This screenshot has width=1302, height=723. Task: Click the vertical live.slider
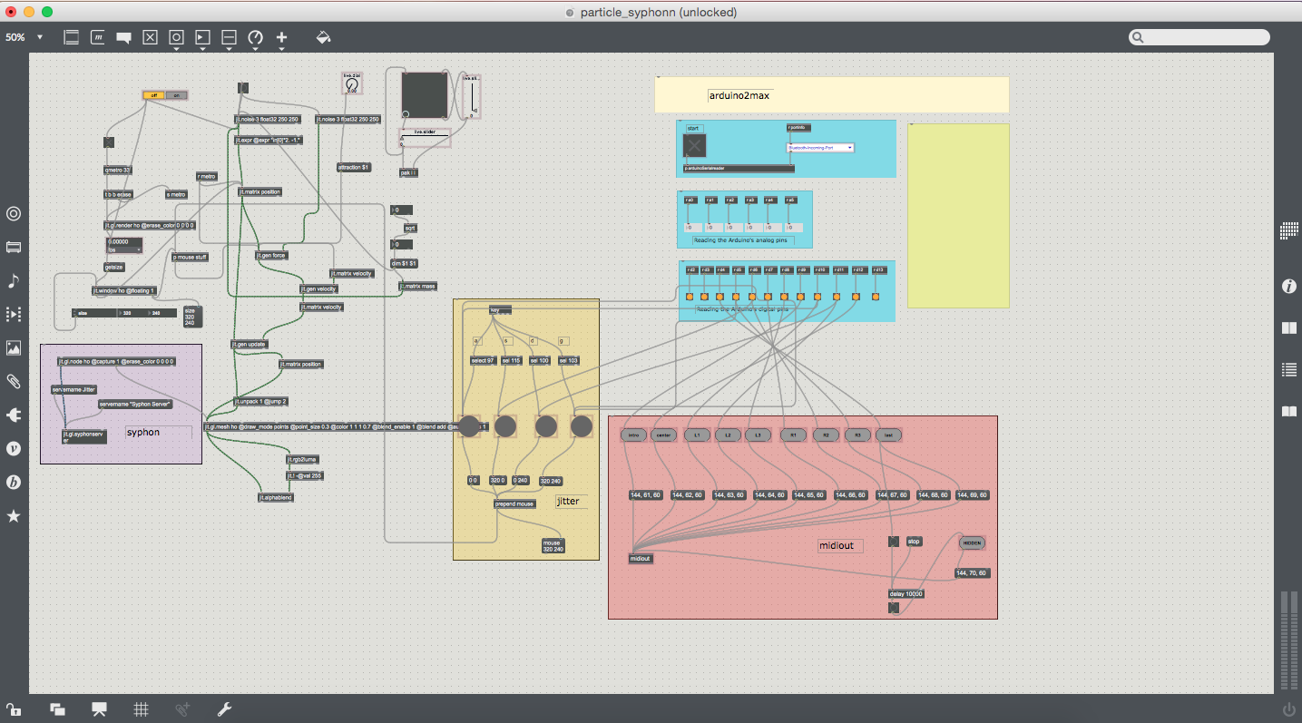pos(471,96)
